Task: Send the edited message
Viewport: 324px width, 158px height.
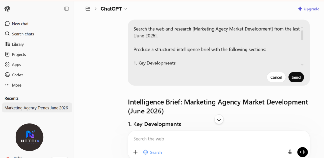Action: click(296, 77)
